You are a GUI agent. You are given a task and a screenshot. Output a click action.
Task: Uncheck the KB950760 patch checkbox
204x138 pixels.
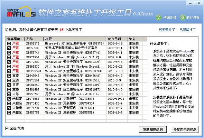[9, 94]
